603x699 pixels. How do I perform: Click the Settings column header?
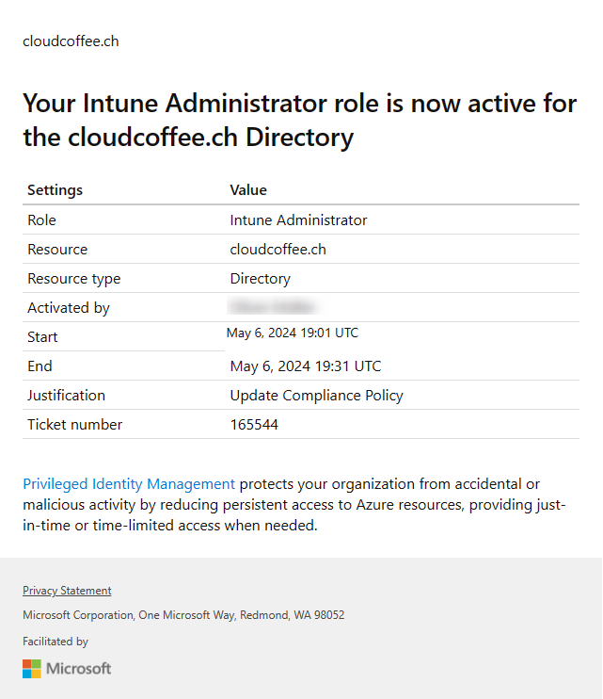tap(56, 190)
